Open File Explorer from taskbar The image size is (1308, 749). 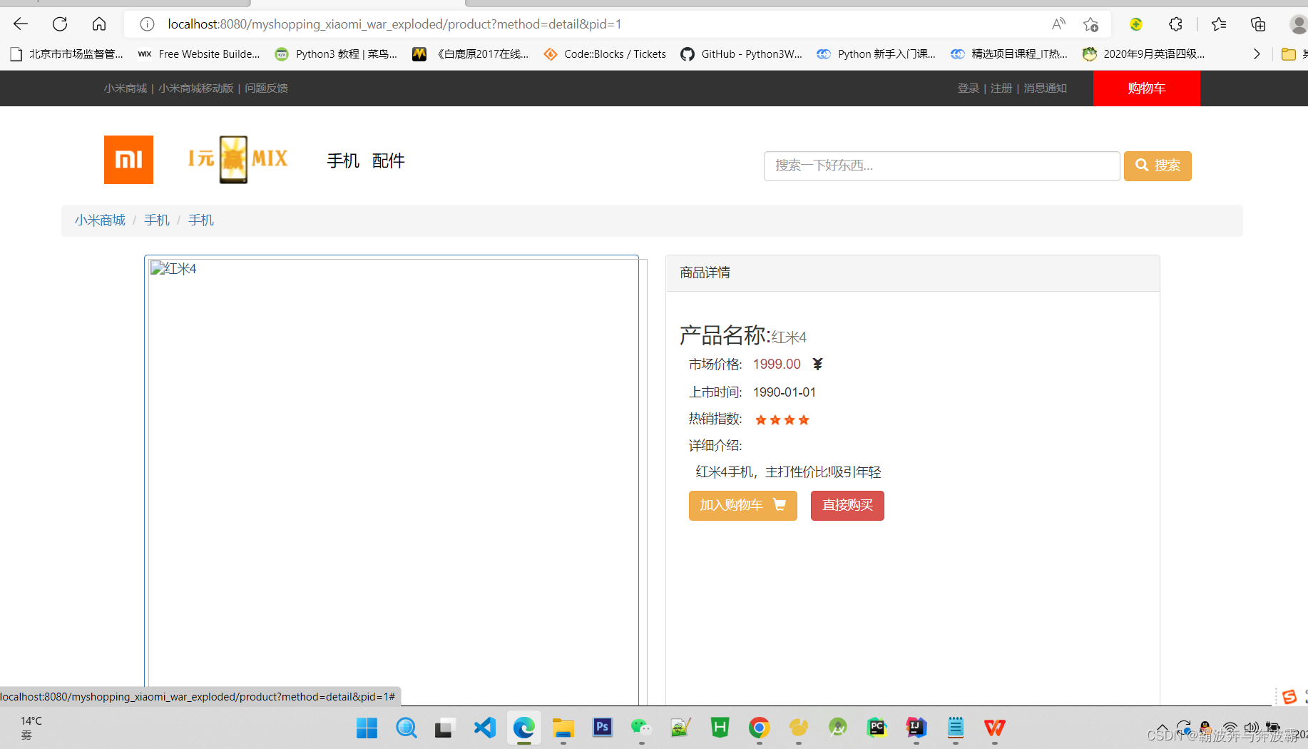coord(563,728)
